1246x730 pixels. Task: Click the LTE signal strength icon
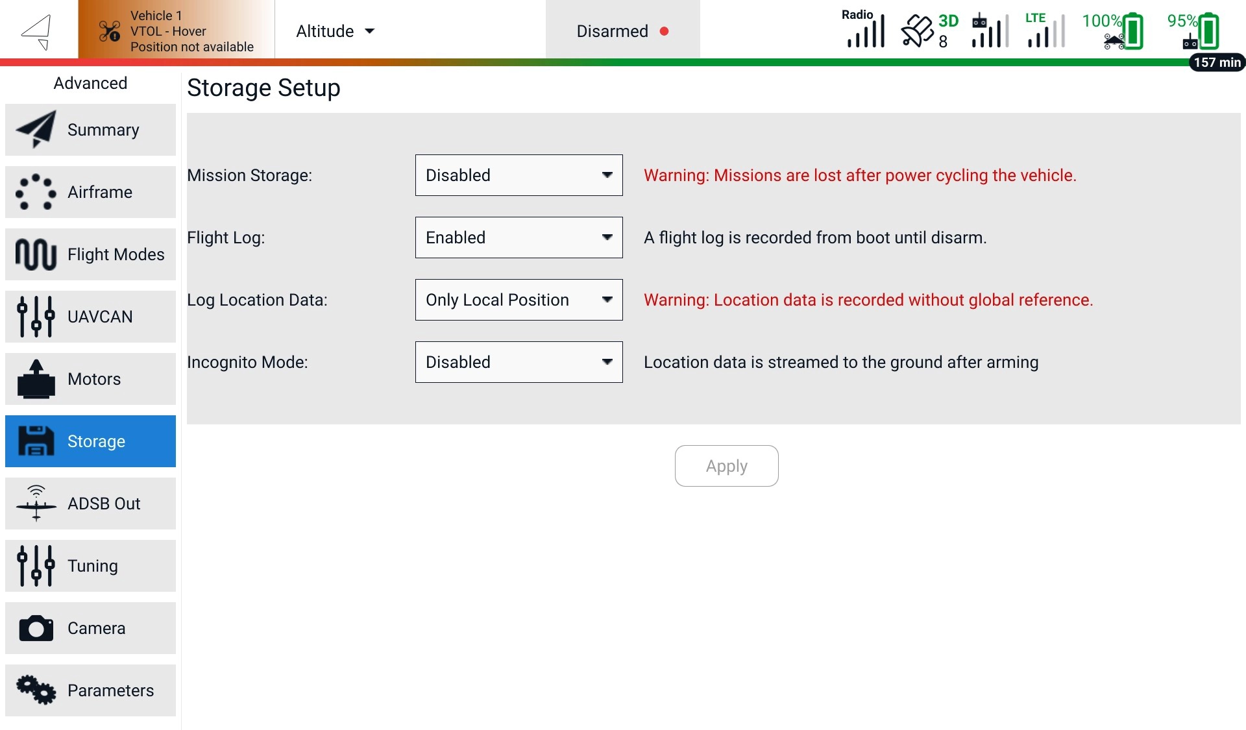(x=1045, y=30)
